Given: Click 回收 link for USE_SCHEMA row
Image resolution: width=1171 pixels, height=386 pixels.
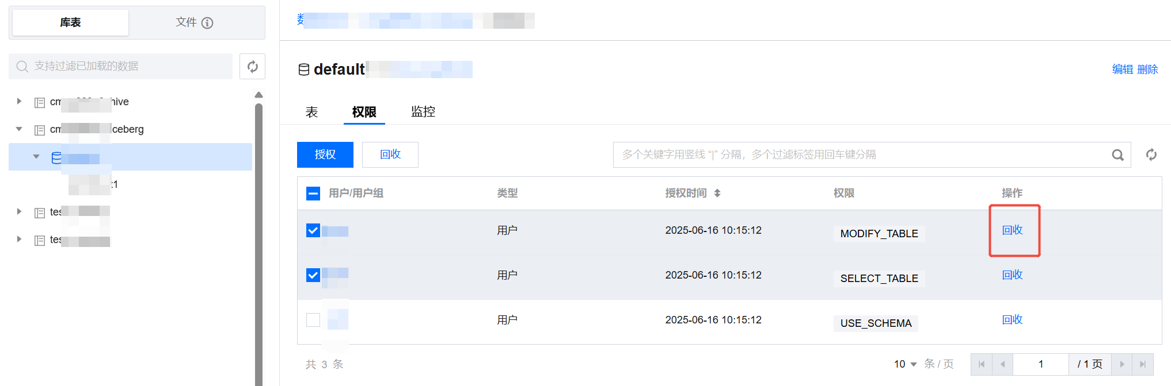Looking at the screenshot, I should coord(1012,320).
